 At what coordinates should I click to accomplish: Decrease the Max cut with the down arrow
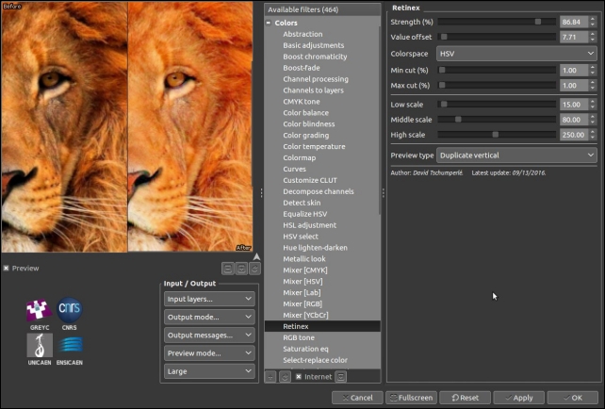tap(593, 88)
